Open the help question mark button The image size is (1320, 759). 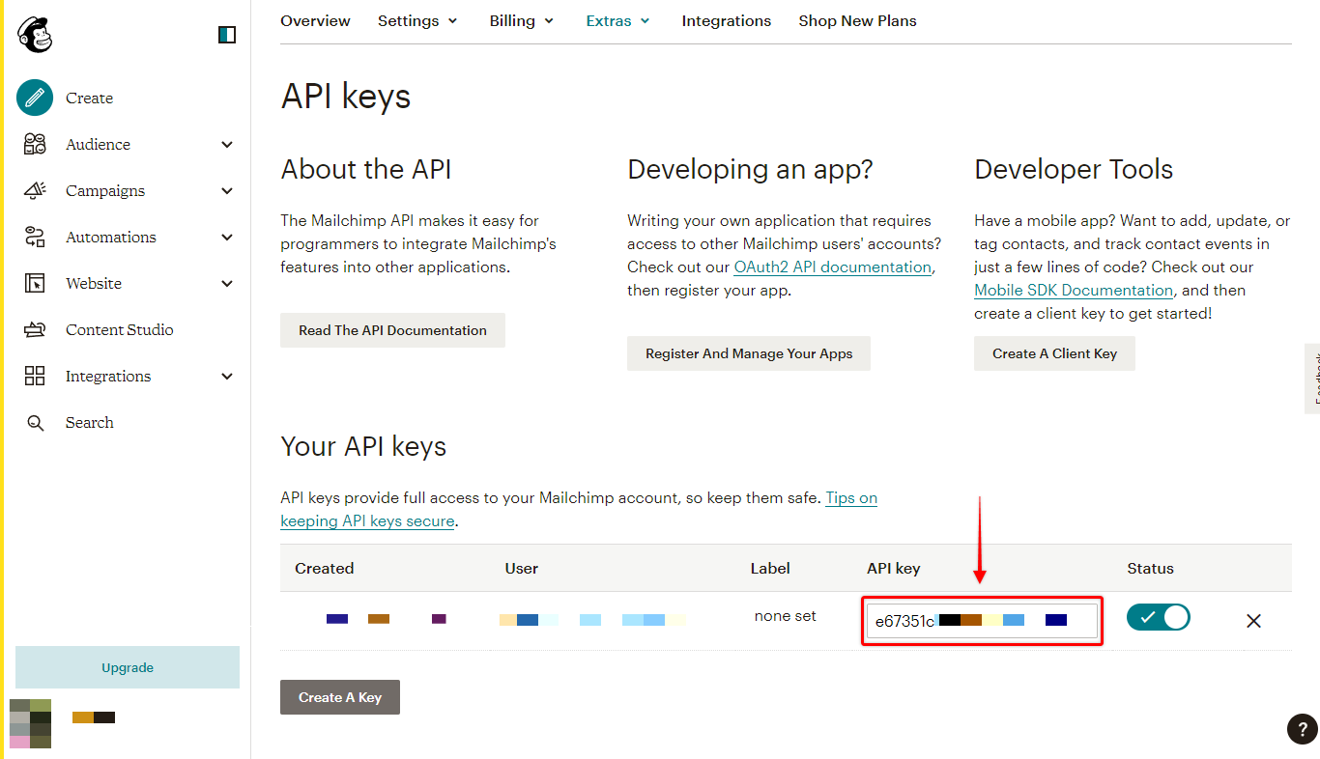point(1302,730)
